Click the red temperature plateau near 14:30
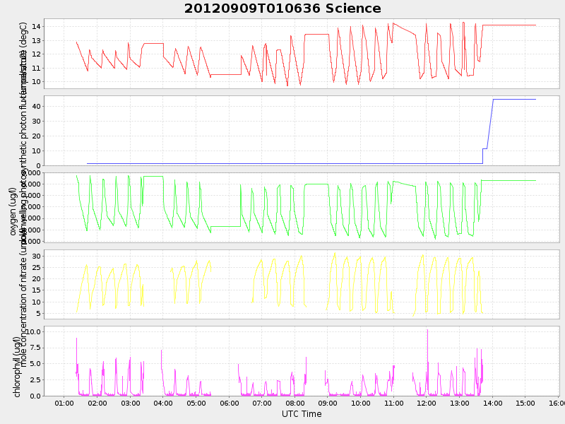Viewport: 565px width, 424px height. pos(509,25)
